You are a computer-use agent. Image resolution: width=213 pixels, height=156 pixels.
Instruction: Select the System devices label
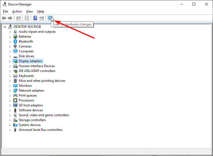[30, 125]
